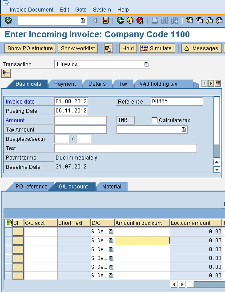
Task: Select the second G/L table row selector
Action: [8, 240]
